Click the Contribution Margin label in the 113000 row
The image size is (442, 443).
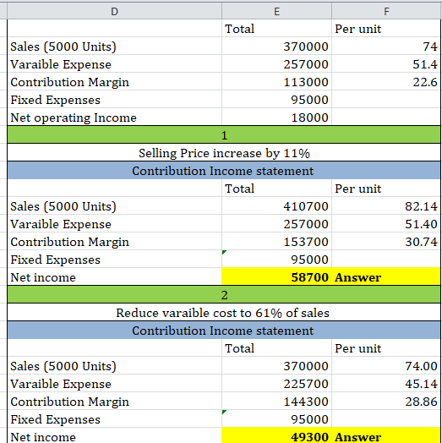coord(70,82)
